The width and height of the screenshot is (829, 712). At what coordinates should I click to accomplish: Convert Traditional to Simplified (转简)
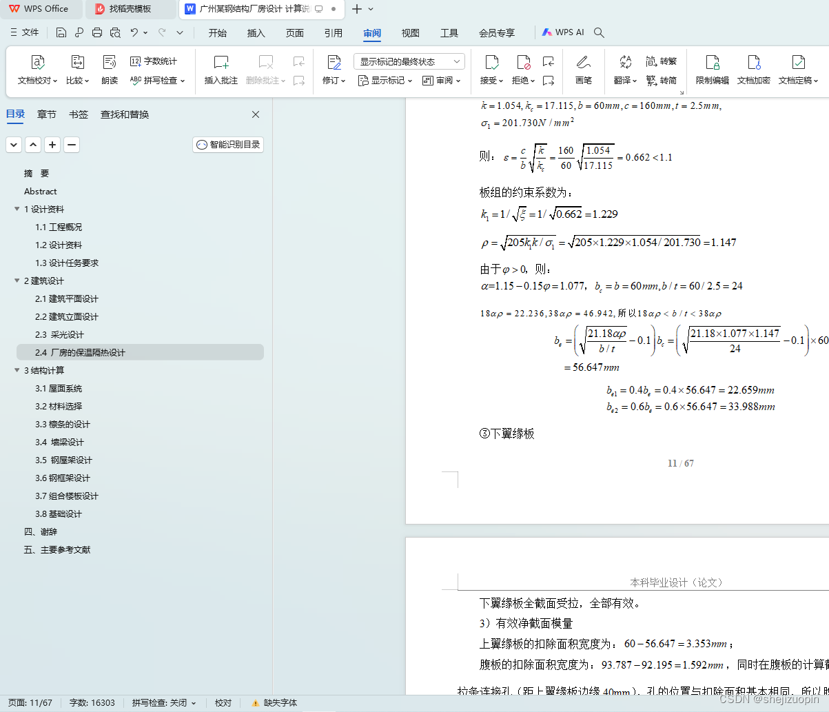tap(662, 81)
